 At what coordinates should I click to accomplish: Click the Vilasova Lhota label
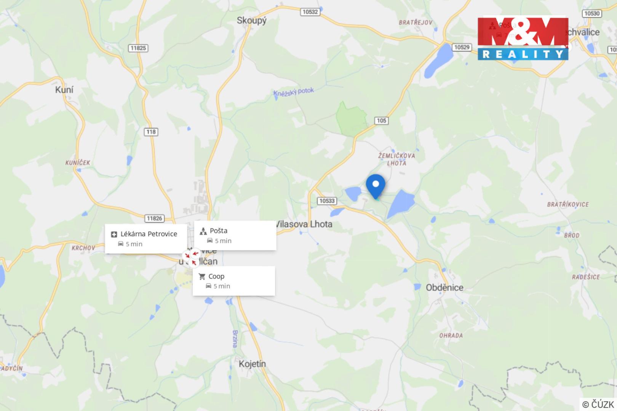[304, 224]
